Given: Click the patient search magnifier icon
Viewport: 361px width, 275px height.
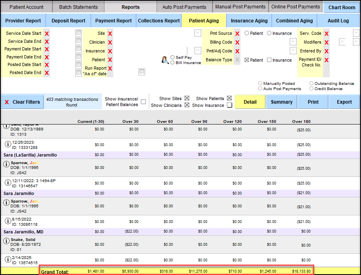Looking at the screenshot, I should 164,60.
